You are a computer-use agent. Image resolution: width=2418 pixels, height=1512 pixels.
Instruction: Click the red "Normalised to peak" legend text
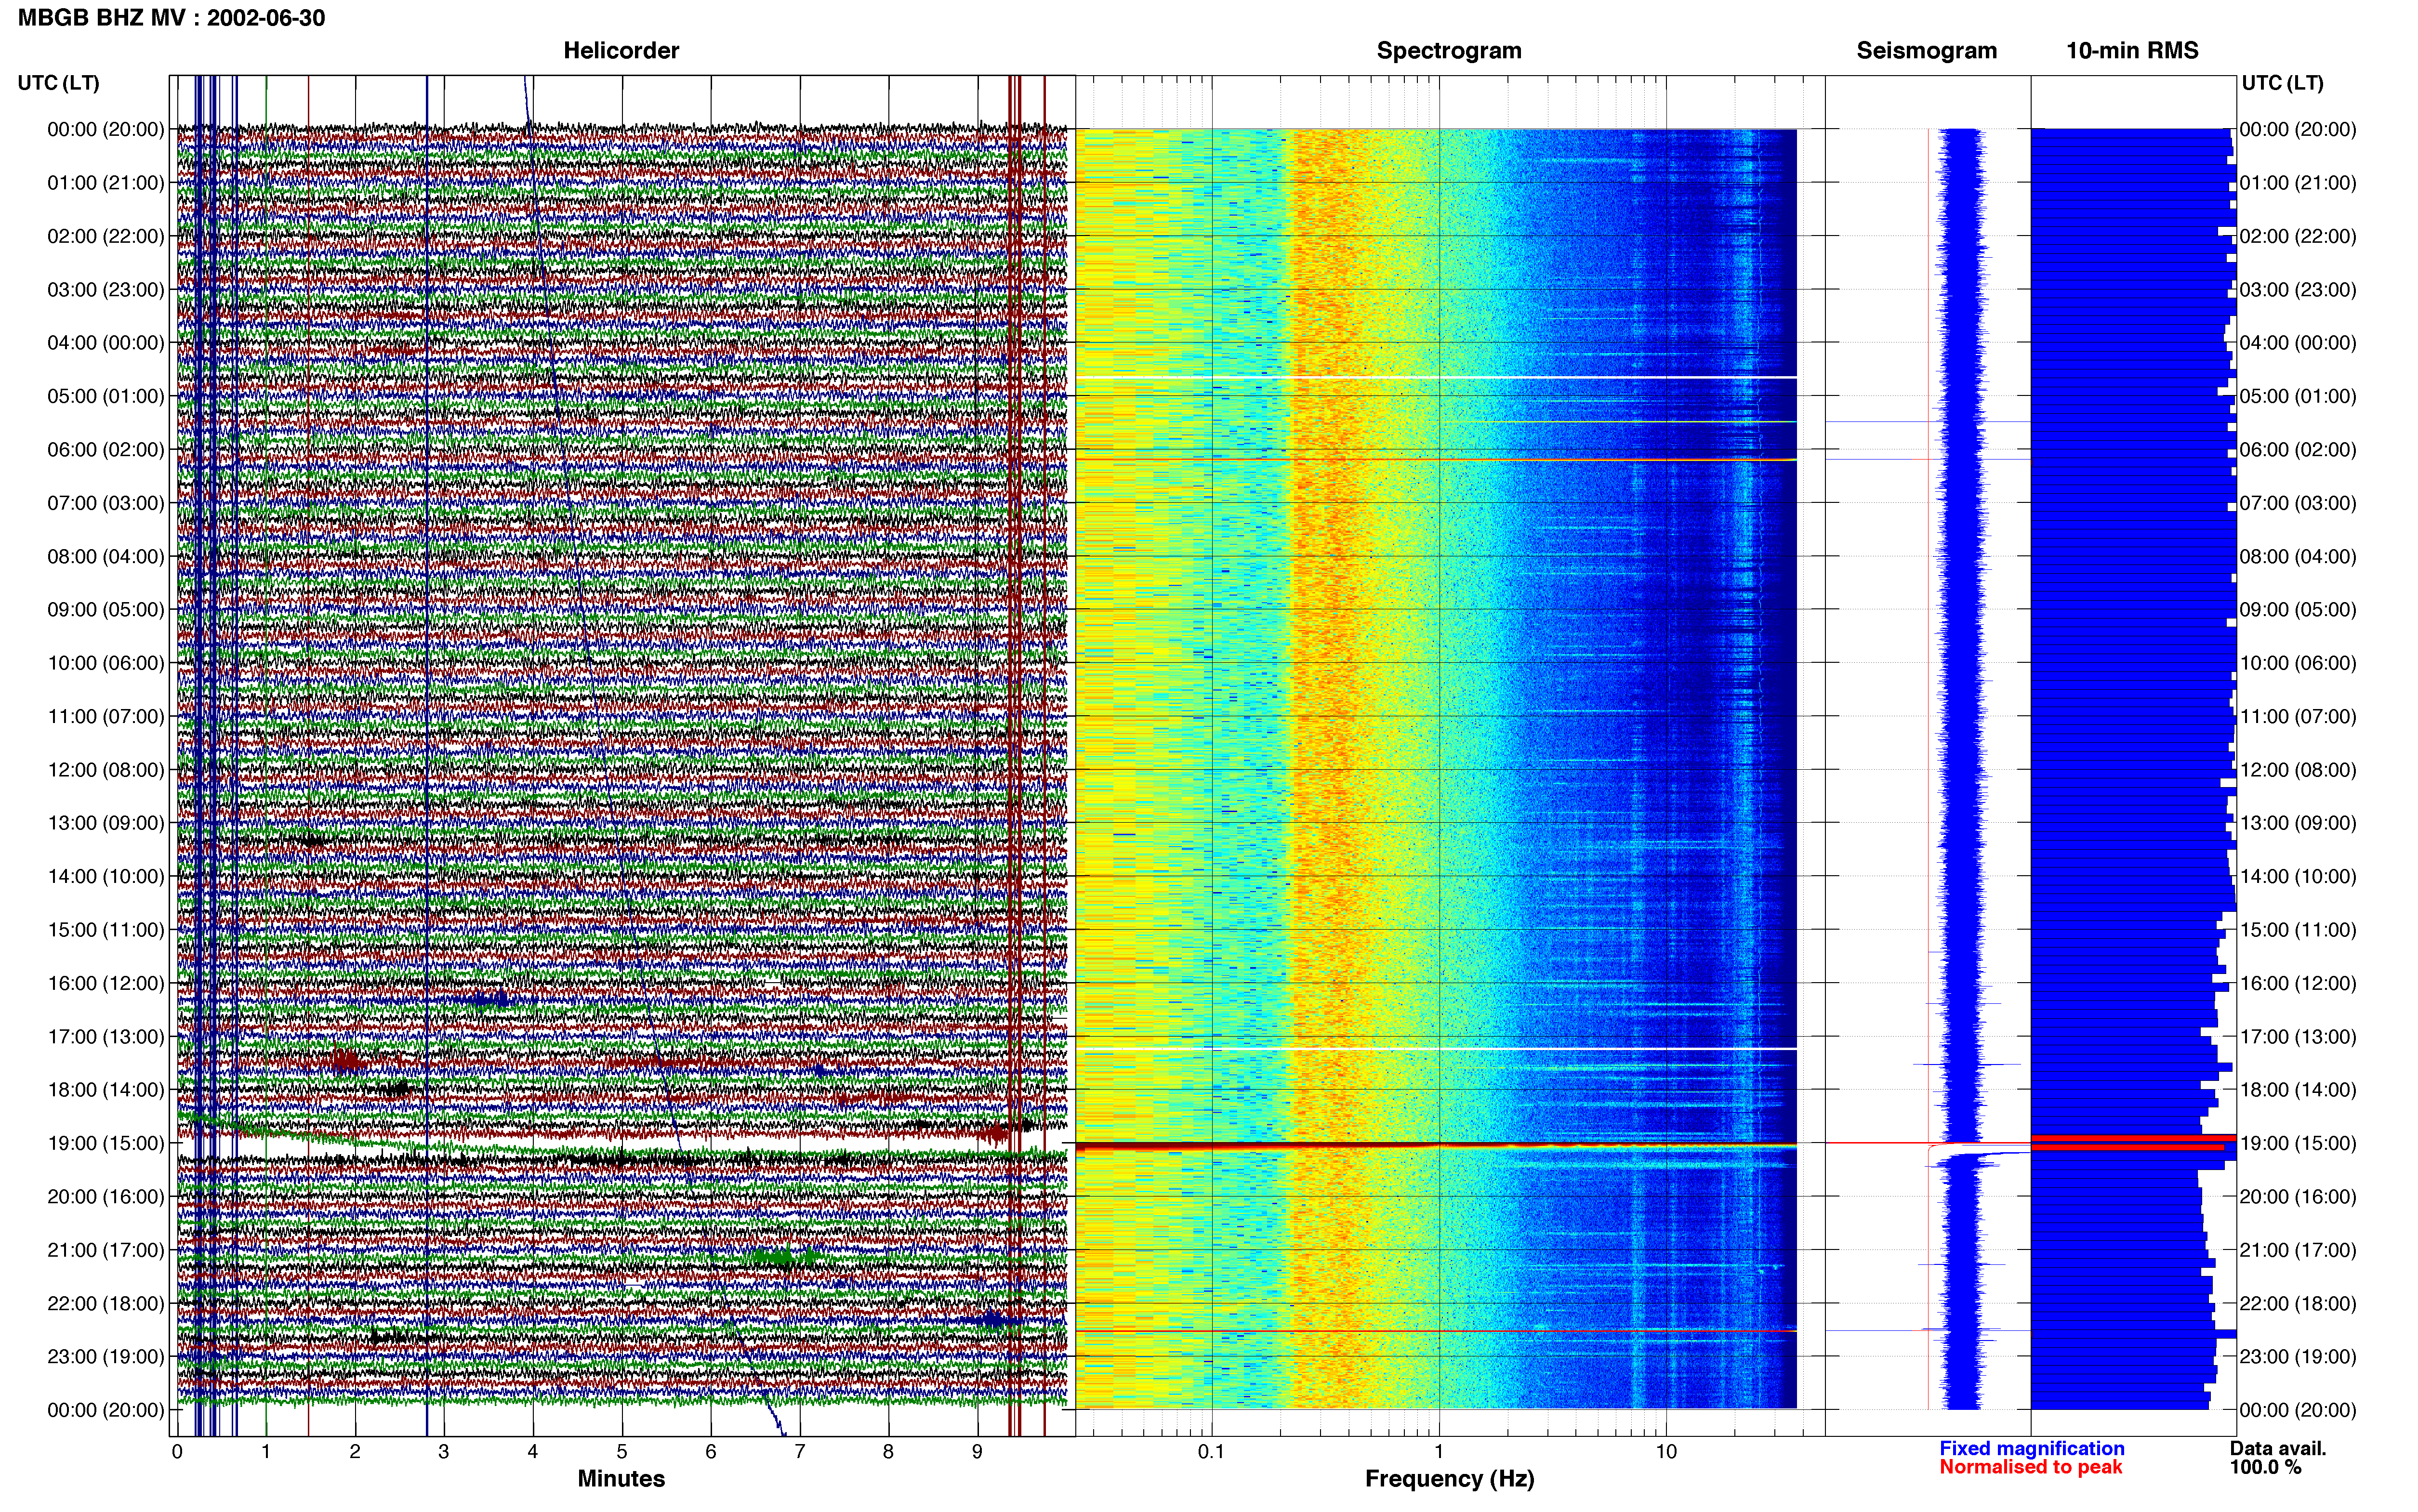(2030, 1467)
